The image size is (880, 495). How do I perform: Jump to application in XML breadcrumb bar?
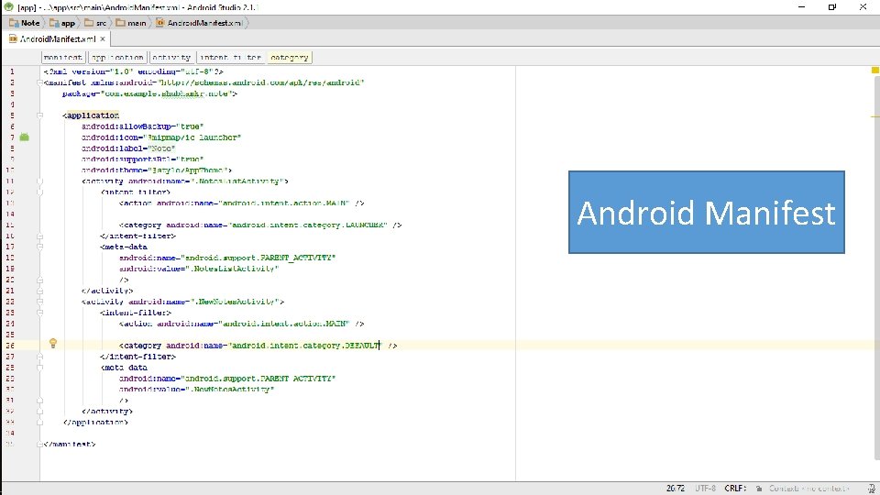118,57
